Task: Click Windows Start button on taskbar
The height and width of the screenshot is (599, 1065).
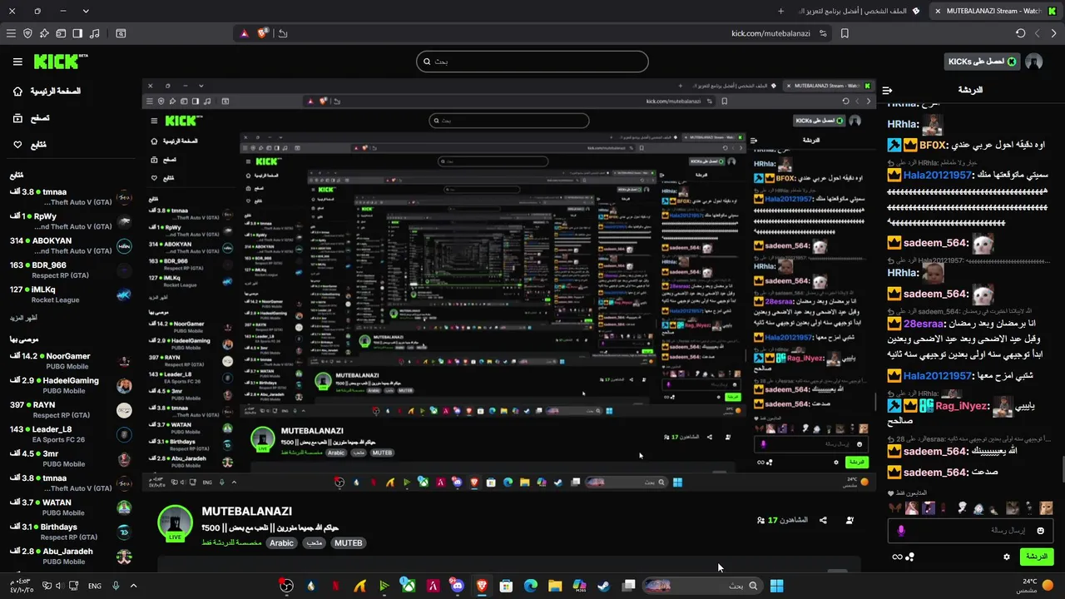Action: 776,586
